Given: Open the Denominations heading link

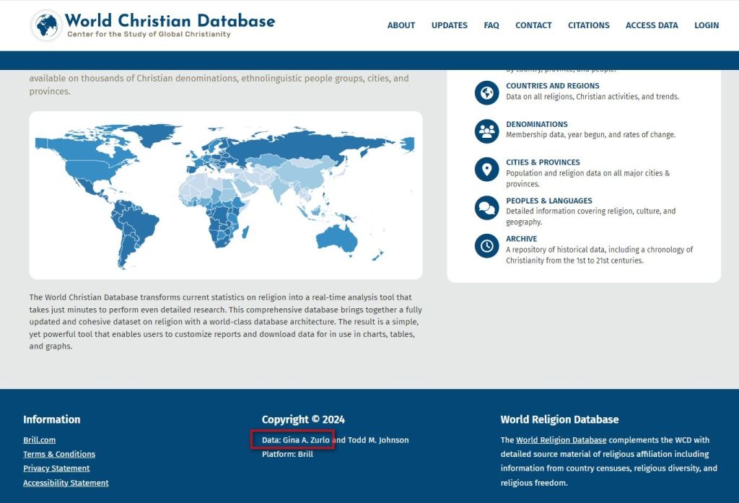Looking at the screenshot, I should [x=537, y=124].
